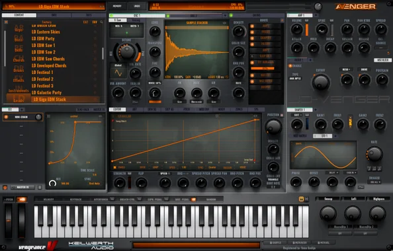393x251 pixels.
Task: Open the LFO TRIGGER dropdown
Action: (x=374, y=182)
